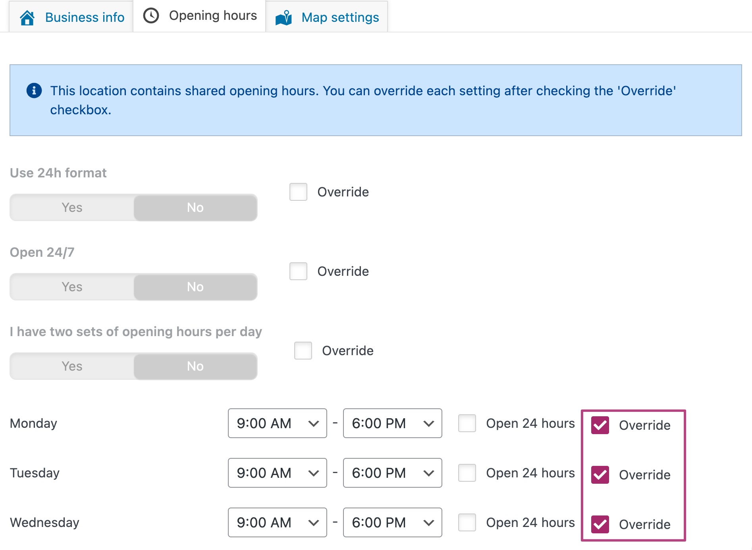
Task: Check Open 24 hours for Wednesday
Action: (467, 523)
